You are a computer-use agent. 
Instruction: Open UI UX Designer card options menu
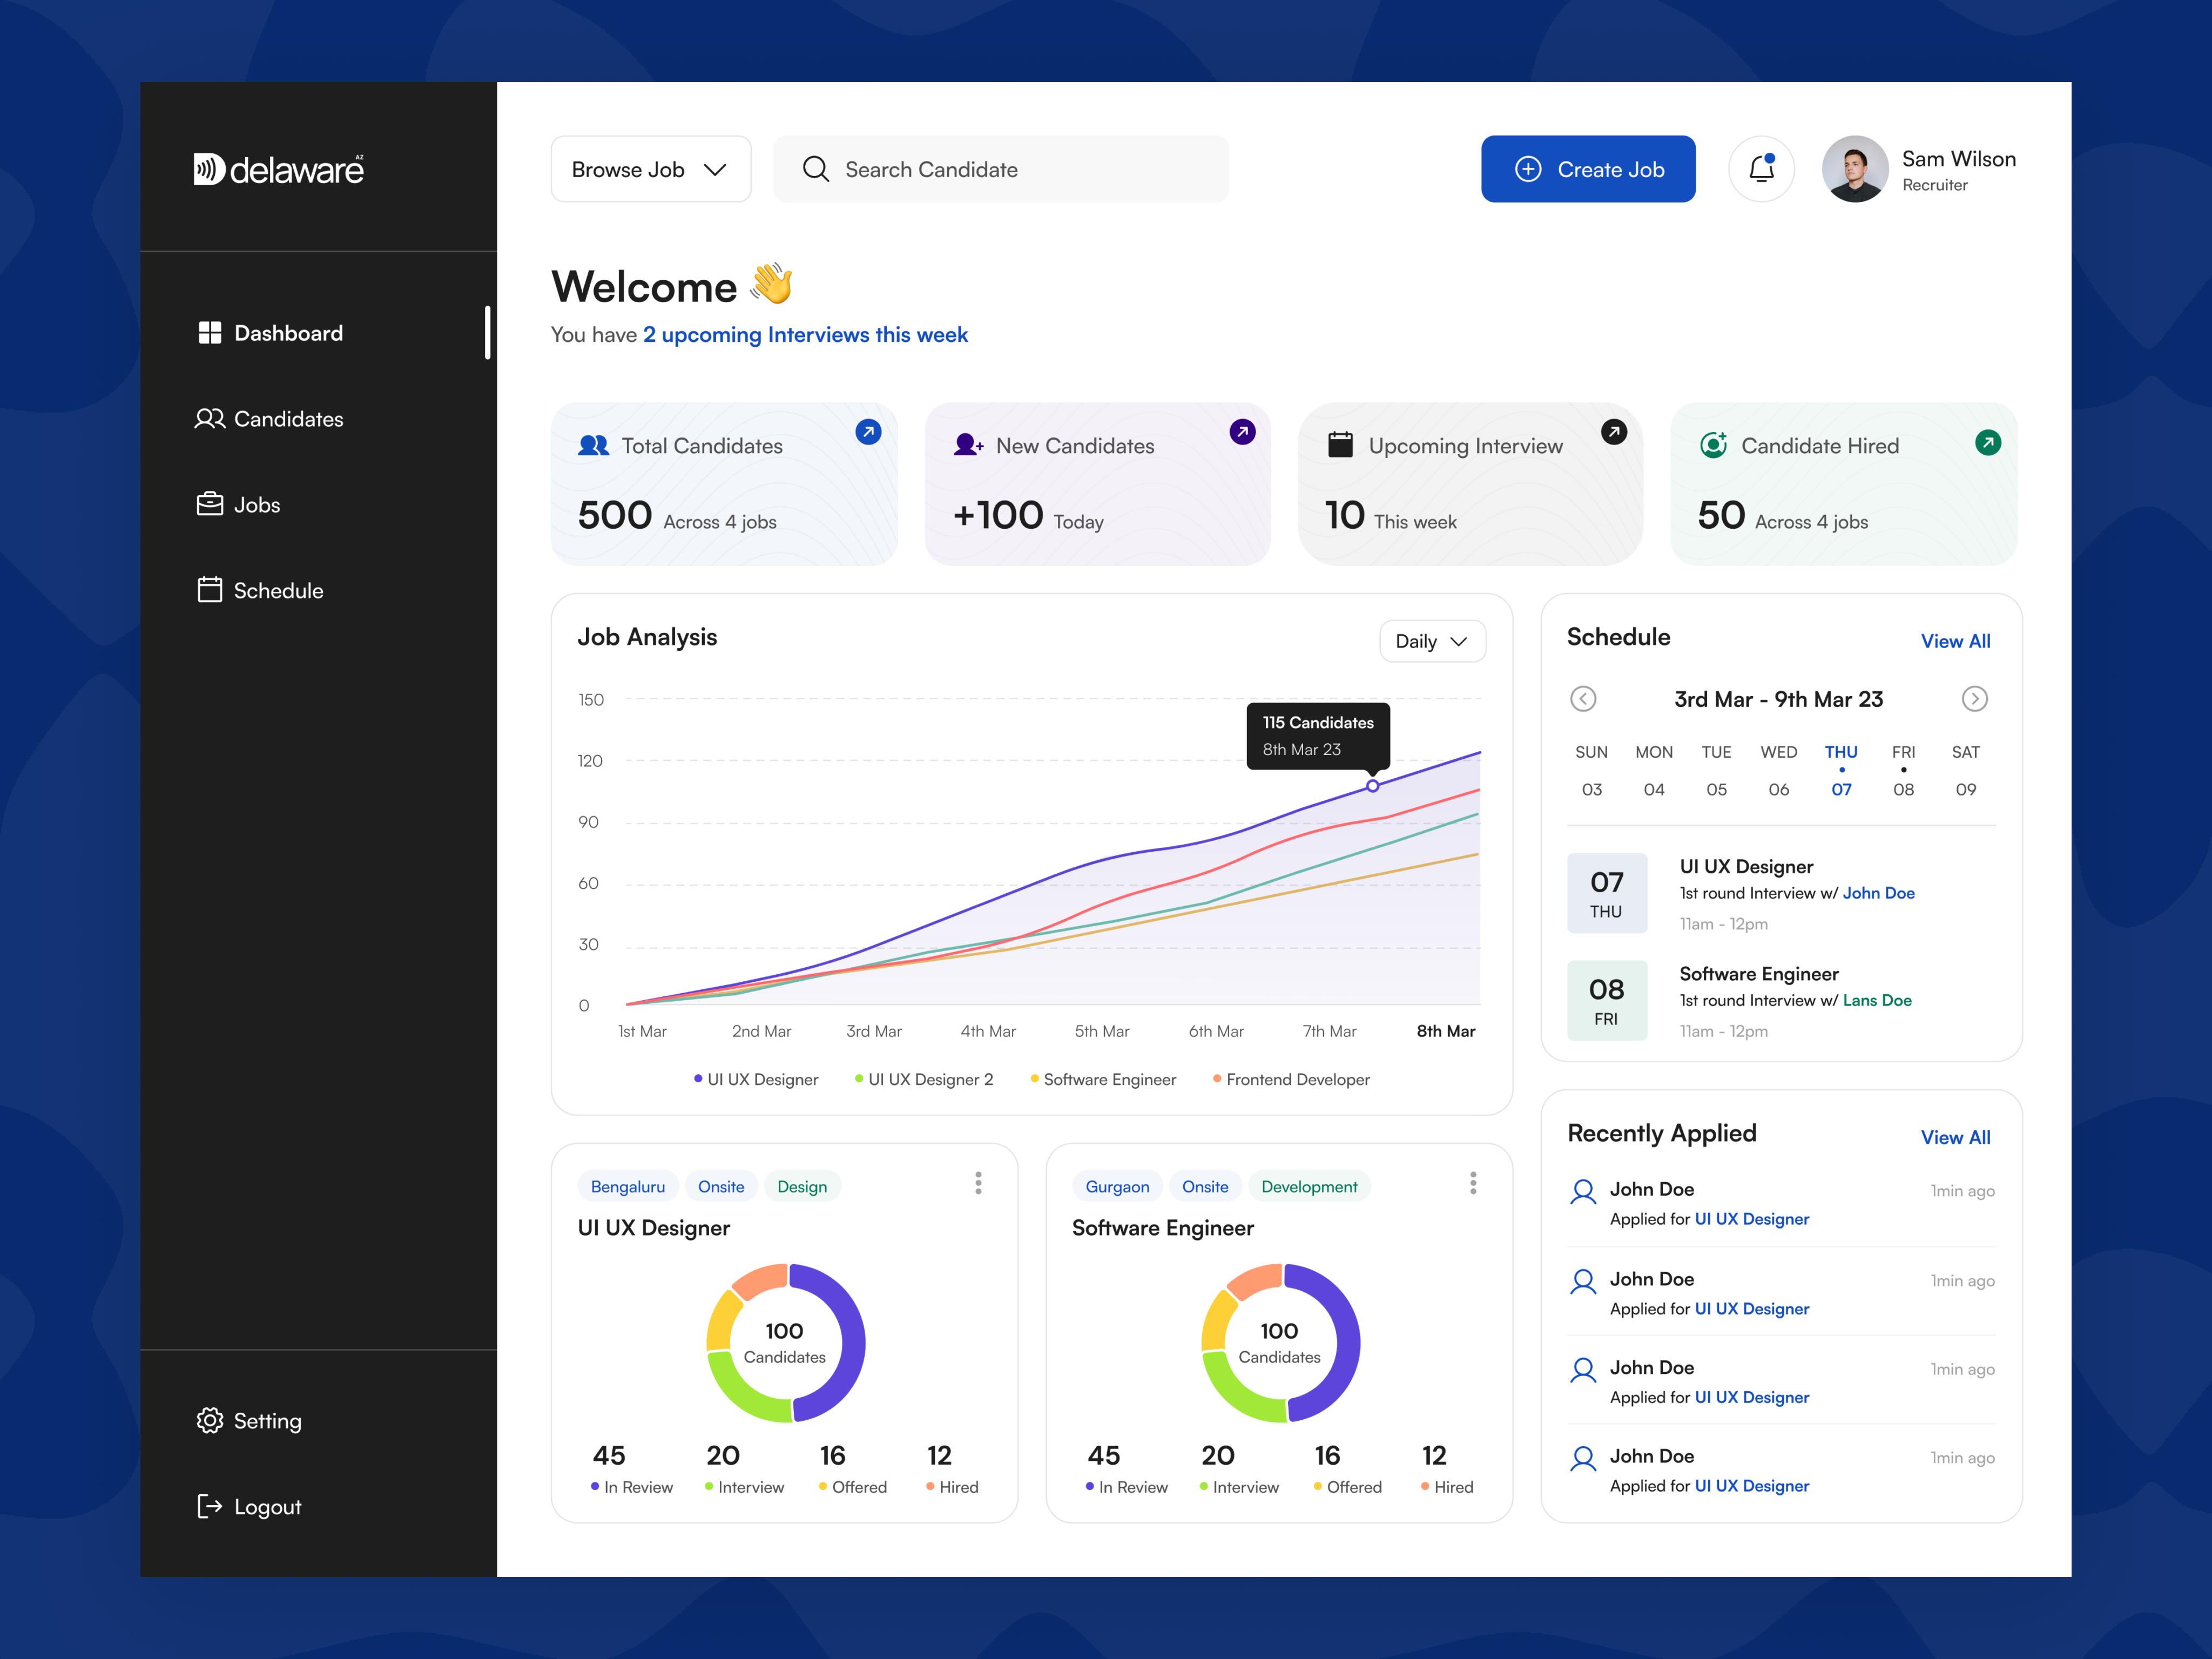[x=978, y=1183]
